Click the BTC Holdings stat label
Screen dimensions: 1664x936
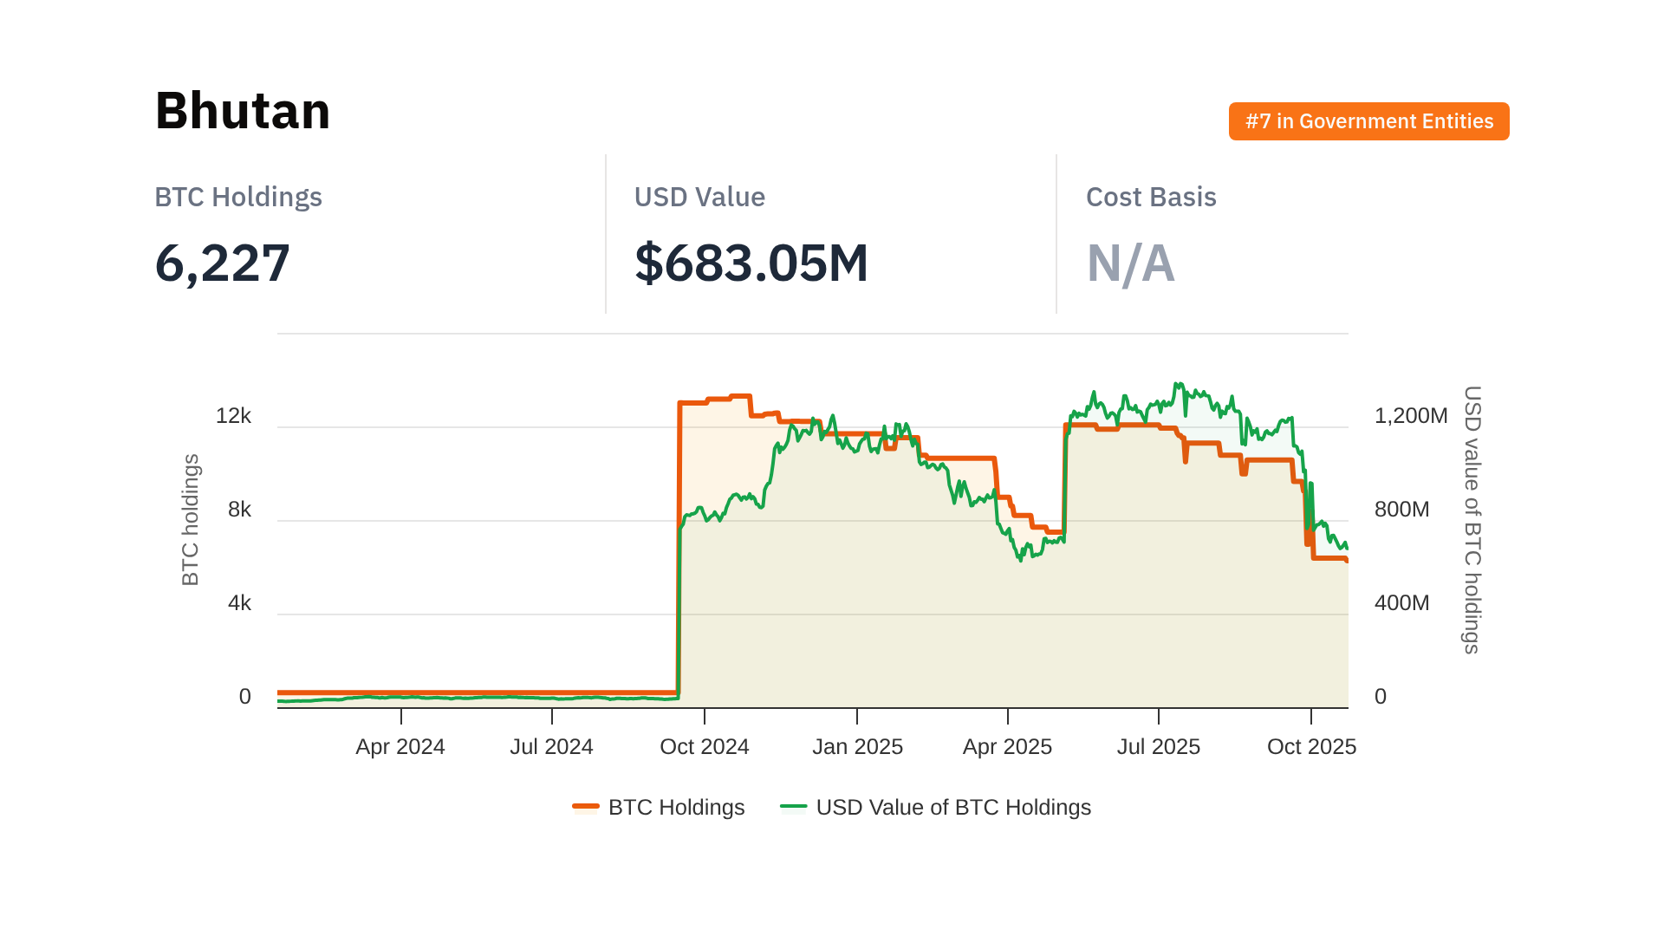click(238, 197)
